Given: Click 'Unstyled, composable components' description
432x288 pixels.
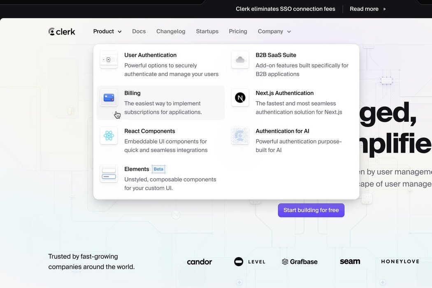Looking at the screenshot, I should [170, 179].
